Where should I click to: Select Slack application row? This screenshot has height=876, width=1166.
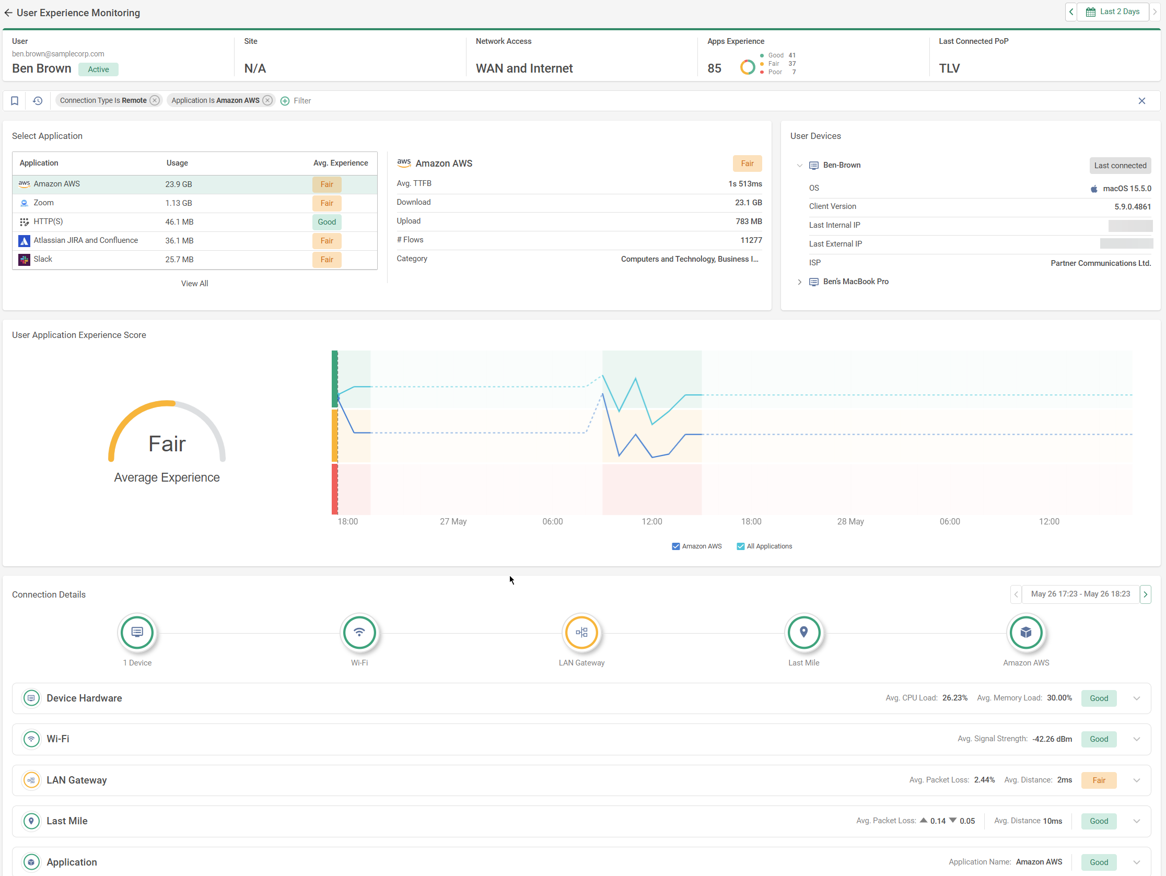pyautogui.click(x=194, y=259)
